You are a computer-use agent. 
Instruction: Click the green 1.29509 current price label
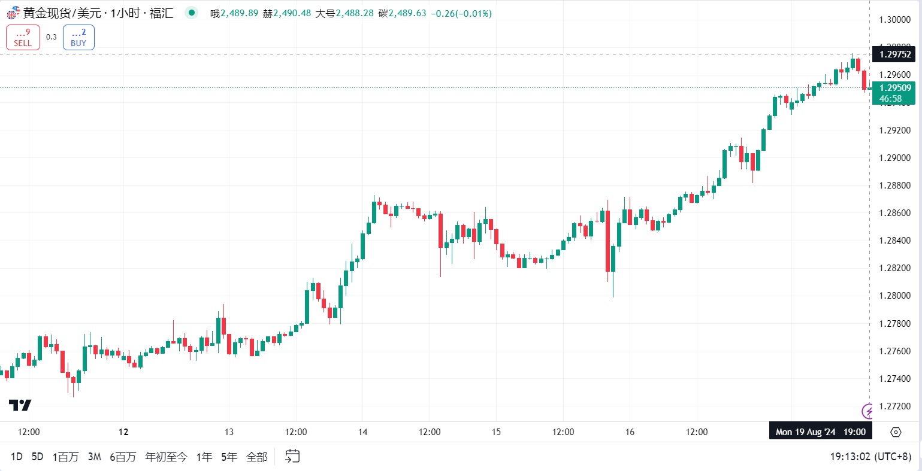(x=894, y=88)
